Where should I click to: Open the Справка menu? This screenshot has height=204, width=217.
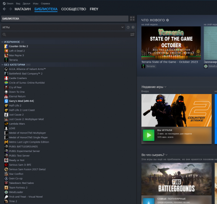pos(46,3)
